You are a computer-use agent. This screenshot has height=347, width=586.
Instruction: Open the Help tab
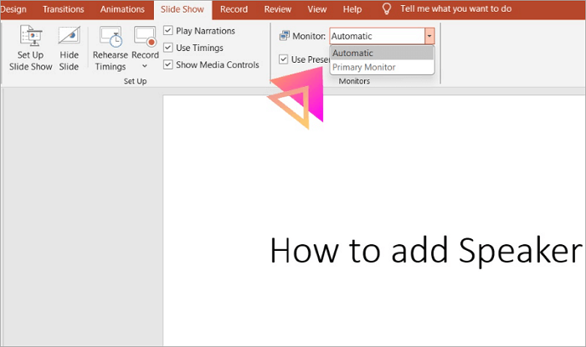[x=352, y=9]
